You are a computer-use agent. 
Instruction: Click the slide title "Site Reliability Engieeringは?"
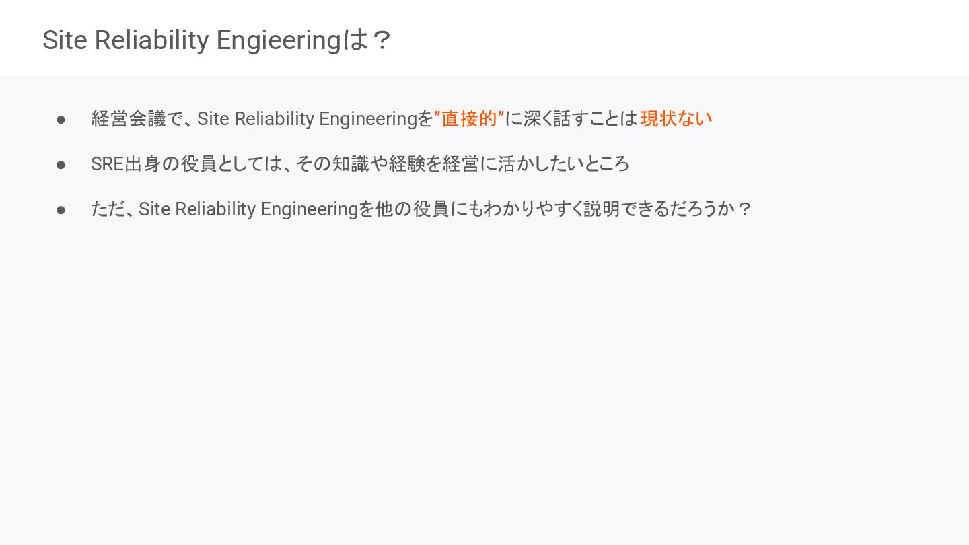[x=217, y=40]
